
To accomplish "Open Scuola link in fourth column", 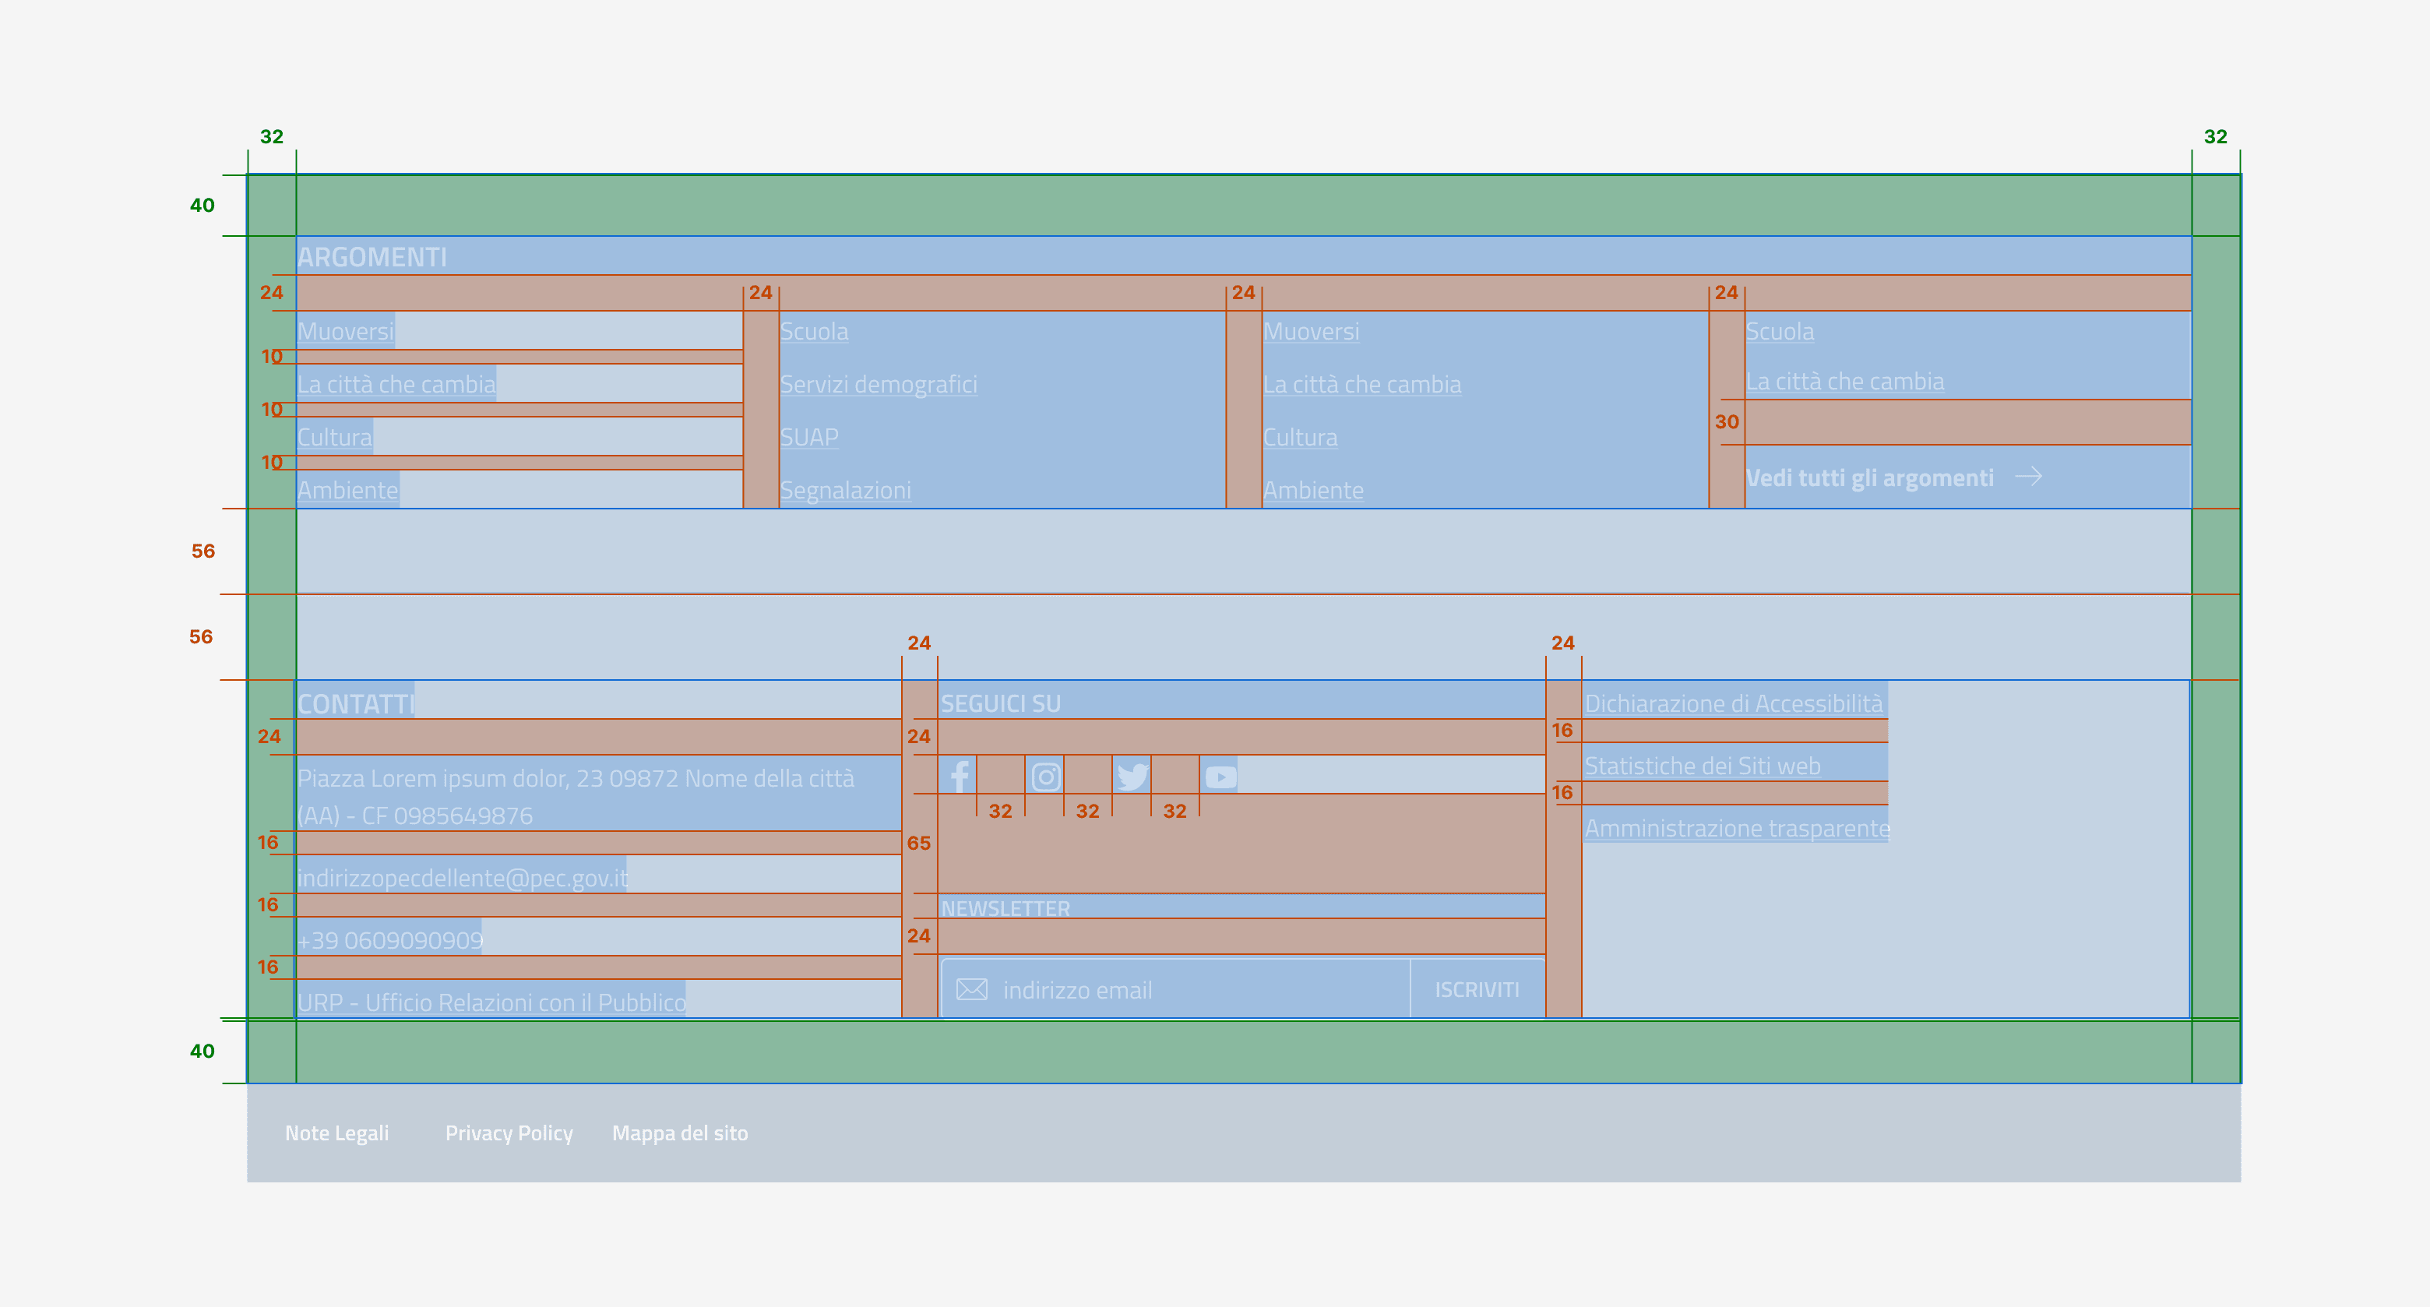I will click(x=1780, y=331).
